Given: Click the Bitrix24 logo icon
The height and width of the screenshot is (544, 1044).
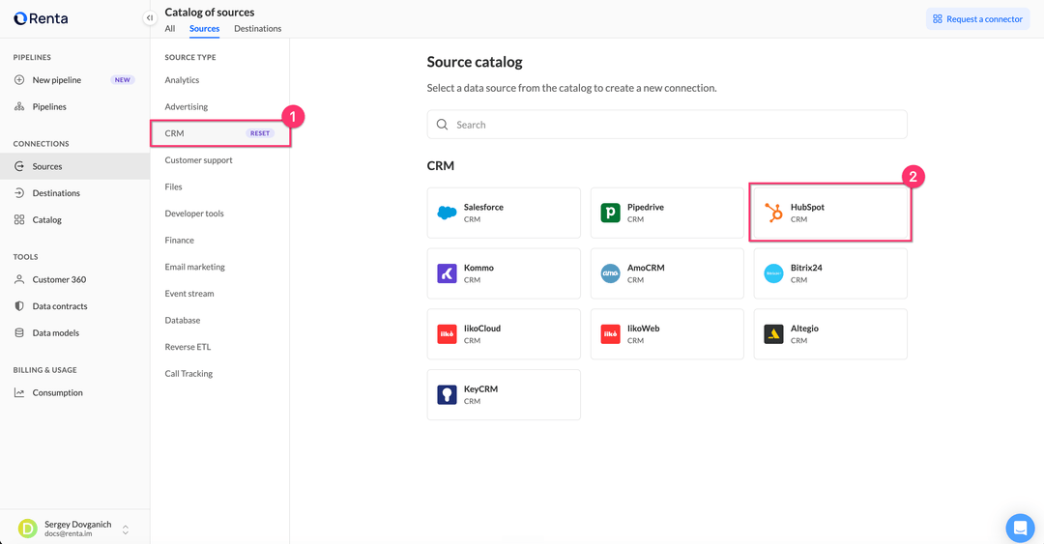Looking at the screenshot, I should [x=773, y=273].
